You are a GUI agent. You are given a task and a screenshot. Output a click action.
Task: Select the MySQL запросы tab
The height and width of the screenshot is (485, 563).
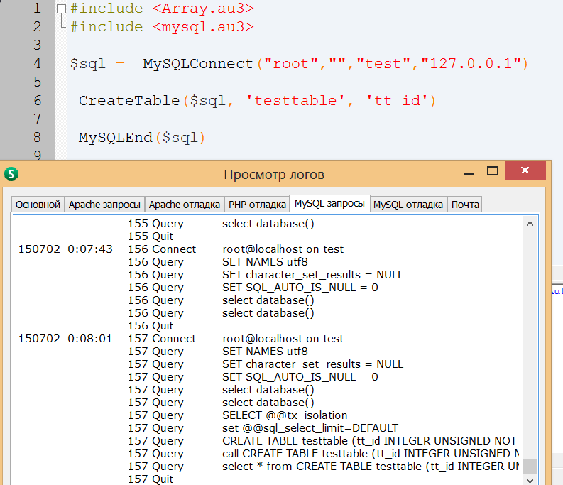[330, 204]
